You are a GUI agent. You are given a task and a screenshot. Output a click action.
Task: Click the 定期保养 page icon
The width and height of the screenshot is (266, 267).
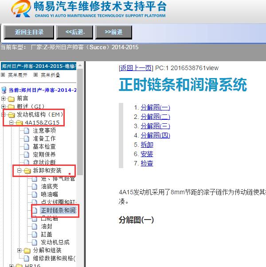[x=27, y=155]
